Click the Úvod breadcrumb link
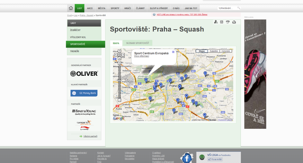Screen dimensions: 303x163 click(x=69, y=15)
